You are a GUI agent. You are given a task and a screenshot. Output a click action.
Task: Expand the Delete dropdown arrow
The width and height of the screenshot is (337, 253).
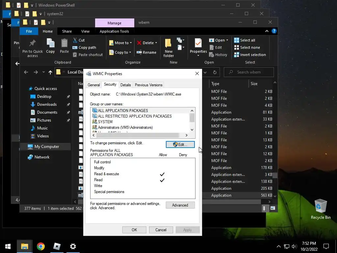tap(156, 43)
